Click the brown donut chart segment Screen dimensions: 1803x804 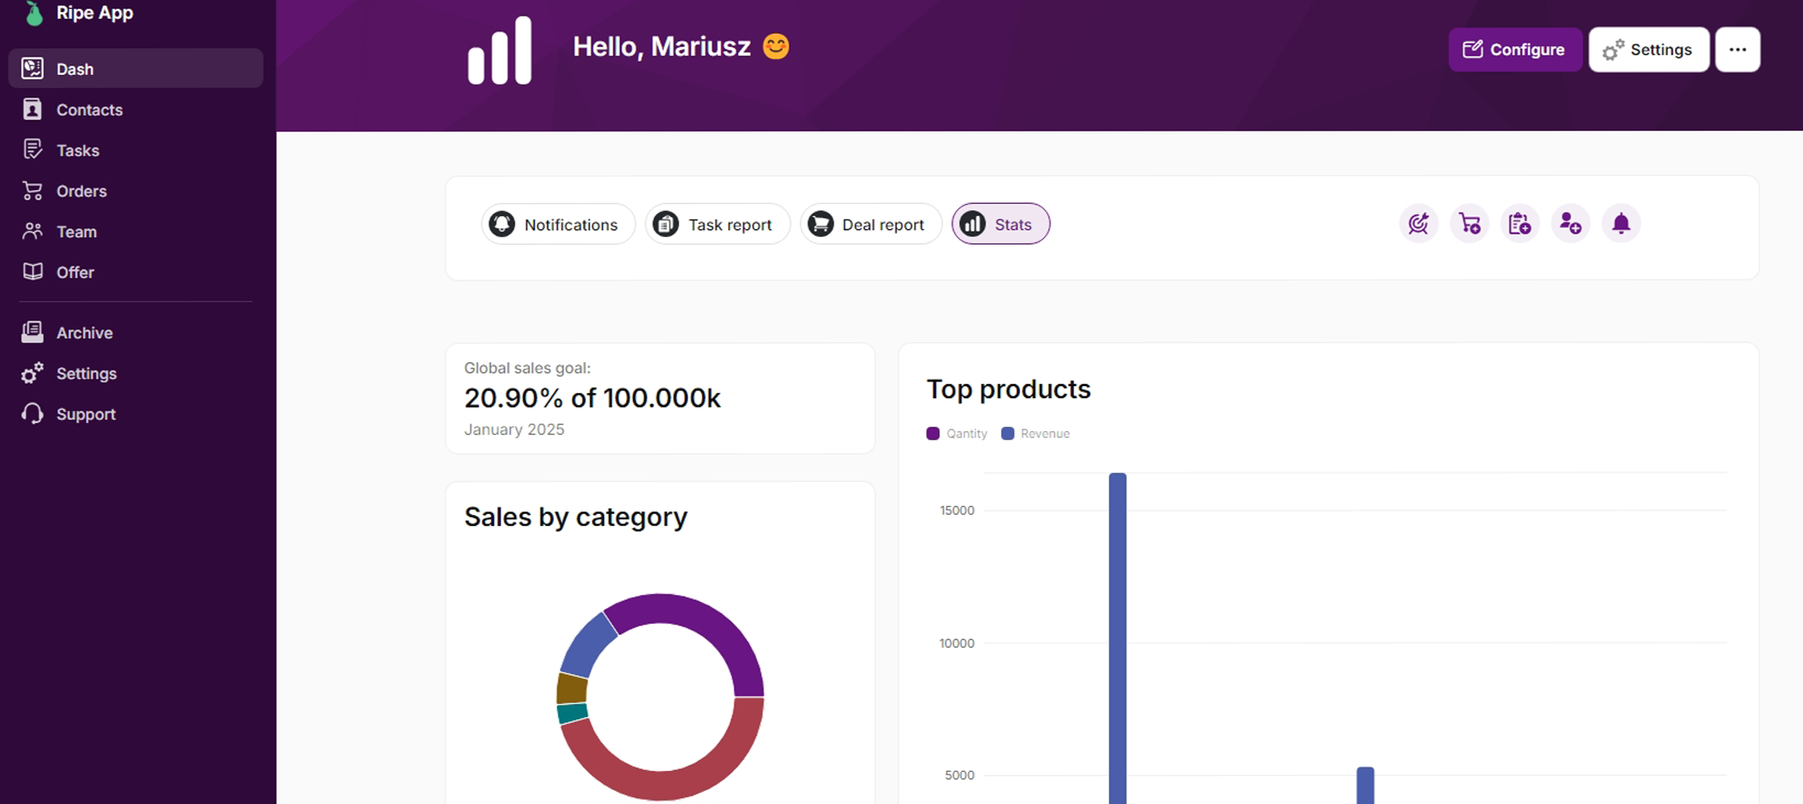click(571, 688)
